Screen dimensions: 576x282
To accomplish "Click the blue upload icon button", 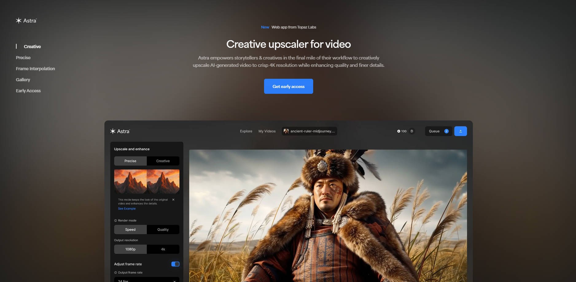I will pyautogui.click(x=460, y=131).
